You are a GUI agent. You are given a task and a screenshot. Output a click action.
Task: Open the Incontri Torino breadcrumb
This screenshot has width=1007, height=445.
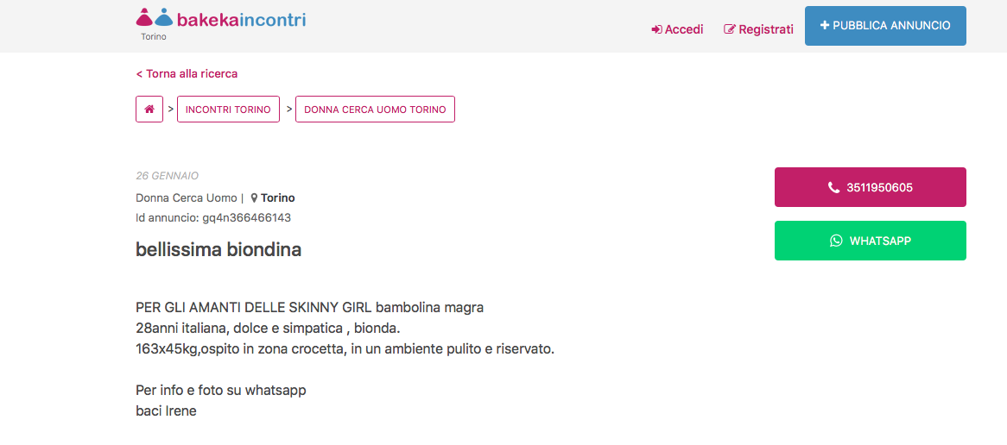click(228, 110)
